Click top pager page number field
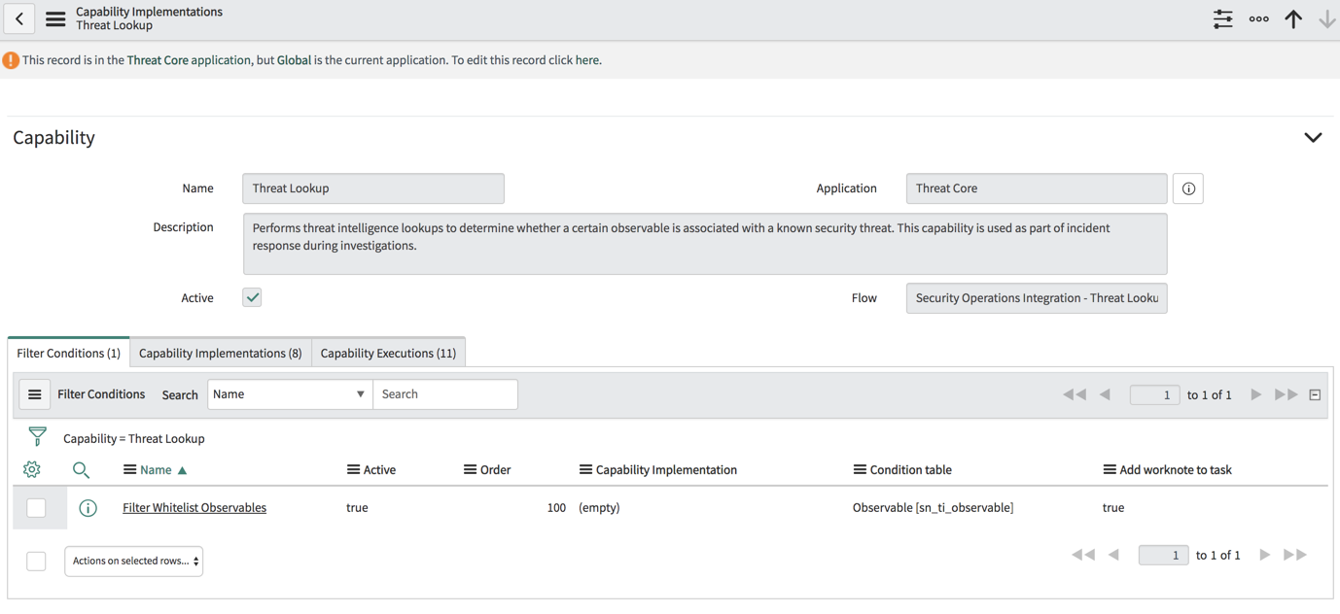 coord(1155,394)
